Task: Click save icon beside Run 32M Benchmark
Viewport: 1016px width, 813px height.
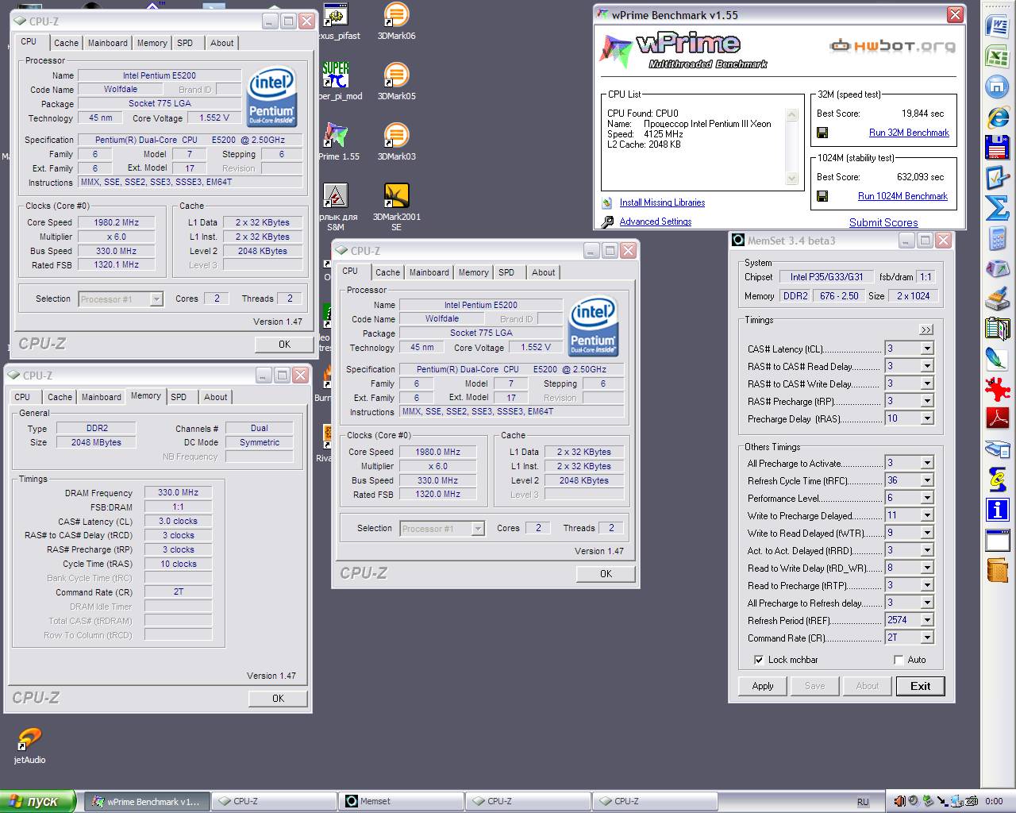Action: tap(822, 133)
